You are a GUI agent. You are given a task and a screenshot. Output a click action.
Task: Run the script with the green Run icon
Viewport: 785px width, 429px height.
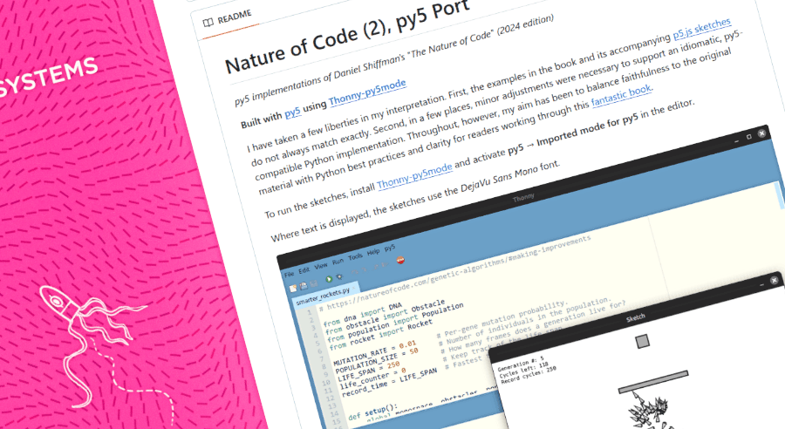(330, 279)
